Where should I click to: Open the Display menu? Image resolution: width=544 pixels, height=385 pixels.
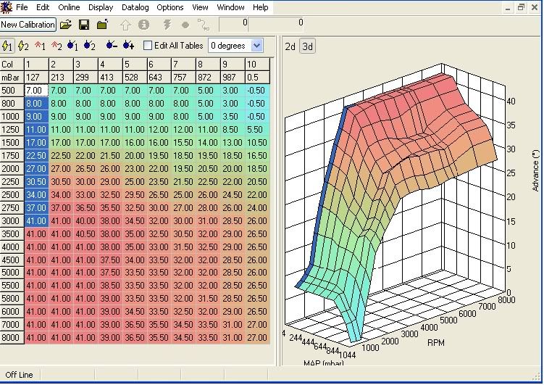[101, 7]
